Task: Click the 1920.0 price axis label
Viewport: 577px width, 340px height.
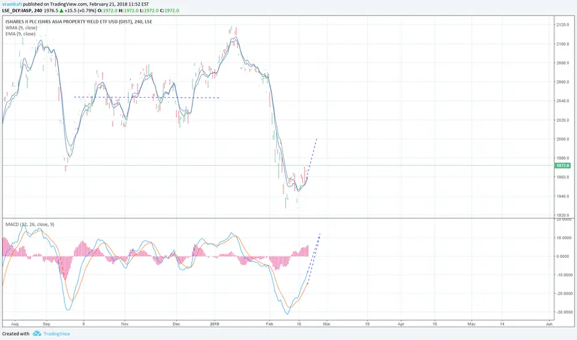Action: coord(563,215)
